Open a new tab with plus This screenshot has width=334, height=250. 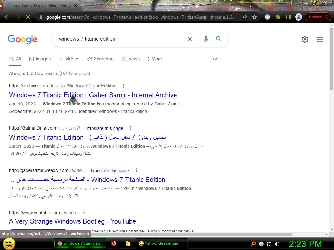coord(88,6)
